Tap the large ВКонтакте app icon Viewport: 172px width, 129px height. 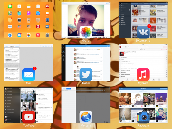[x=143, y=32]
